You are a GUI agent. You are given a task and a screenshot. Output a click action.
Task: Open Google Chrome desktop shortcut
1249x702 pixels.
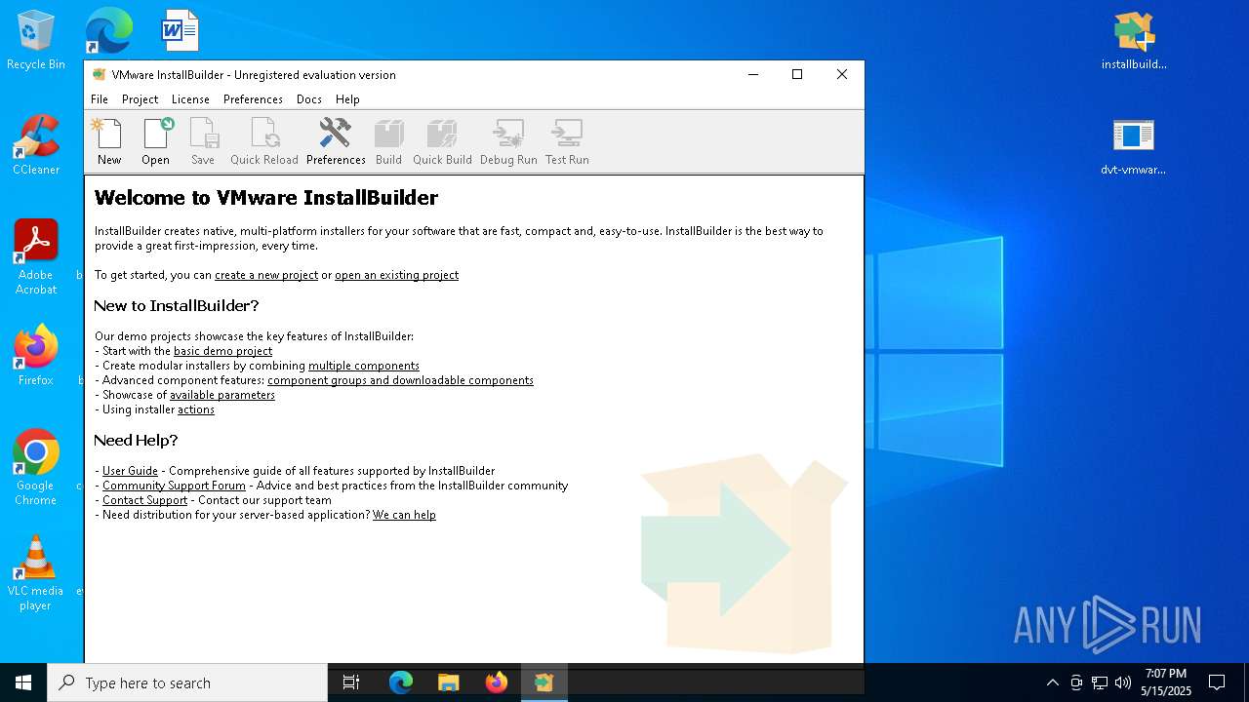36,467
